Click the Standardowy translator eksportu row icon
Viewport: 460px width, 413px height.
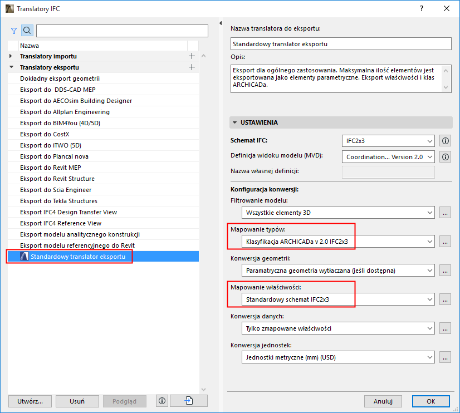[25, 257]
